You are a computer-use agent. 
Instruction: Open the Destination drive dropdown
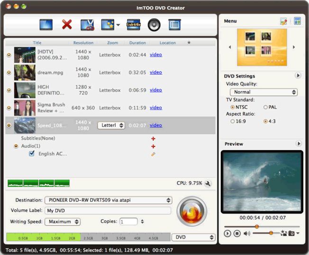point(109,200)
